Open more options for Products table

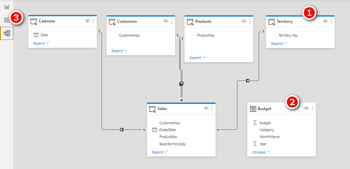(249, 21)
